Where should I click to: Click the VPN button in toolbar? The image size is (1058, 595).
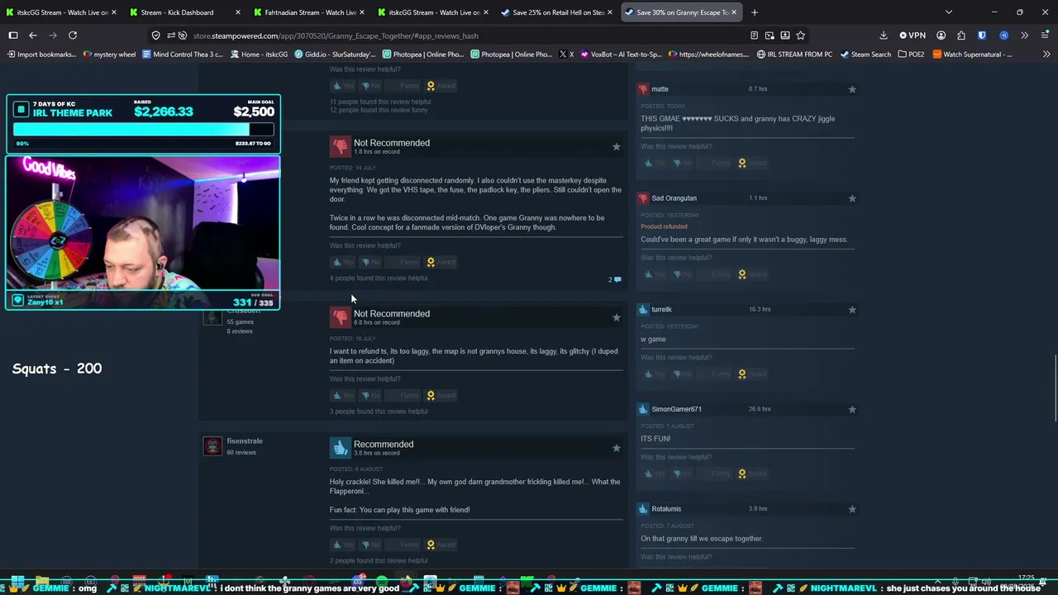pos(913,36)
